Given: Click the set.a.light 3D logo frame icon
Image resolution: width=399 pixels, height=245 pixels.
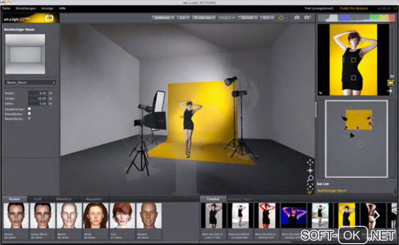Looking at the screenshot, I should coord(49,18).
